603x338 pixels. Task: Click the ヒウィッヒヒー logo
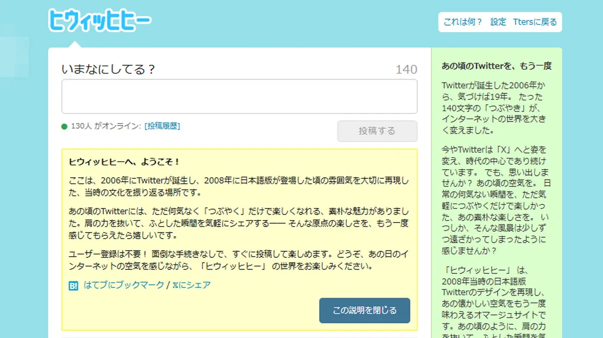(99, 20)
